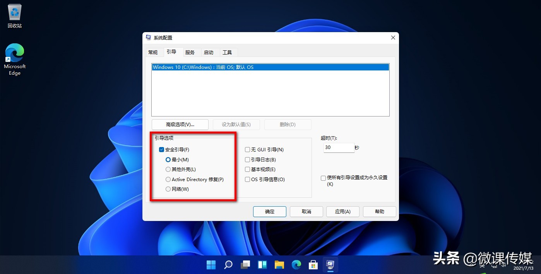Launch Edge from the taskbar
The width and height of the screenshot is (541, 274).
pyautogui.click(x=296, y=265)
